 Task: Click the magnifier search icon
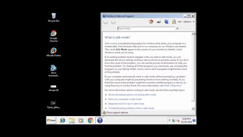click(x=177, y=29)
